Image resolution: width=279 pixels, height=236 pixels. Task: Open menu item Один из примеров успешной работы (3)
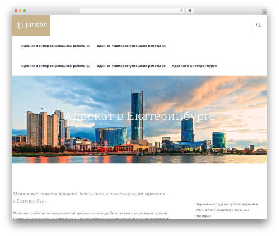pyautogui.click(x=56, y=66)
